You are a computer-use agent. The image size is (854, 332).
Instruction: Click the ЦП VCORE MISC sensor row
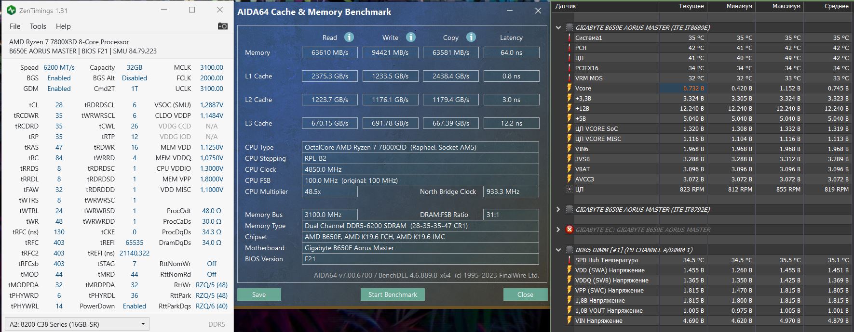702,139
